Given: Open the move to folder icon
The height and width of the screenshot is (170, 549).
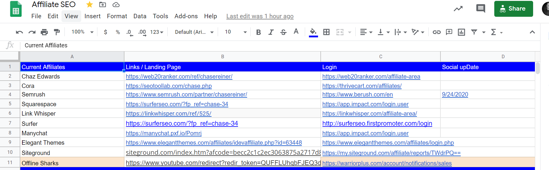Looking at the screenshot, I should [x=103, y=4].
